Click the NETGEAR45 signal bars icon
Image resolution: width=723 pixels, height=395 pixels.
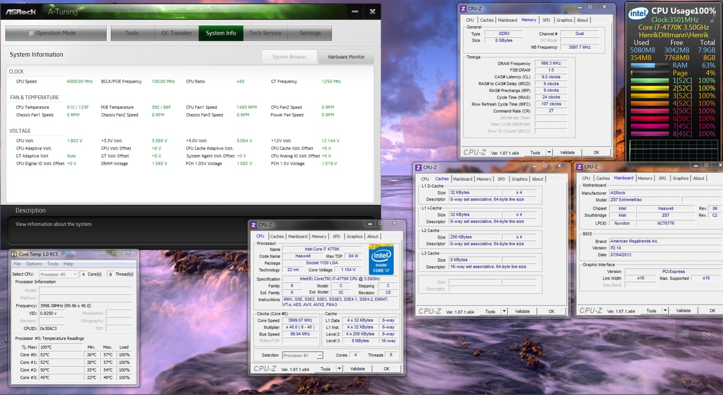click(x=683, y=334)
